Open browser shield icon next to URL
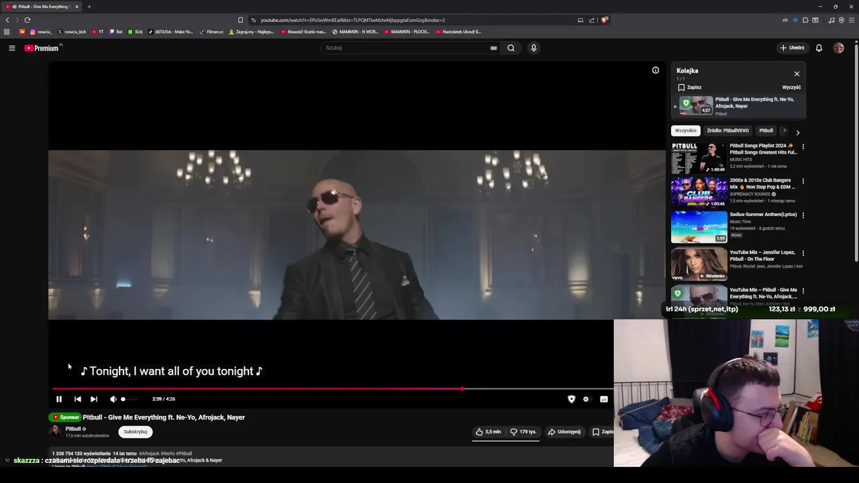This screenshot has width=859, height=483. click(x=604, y=20)
